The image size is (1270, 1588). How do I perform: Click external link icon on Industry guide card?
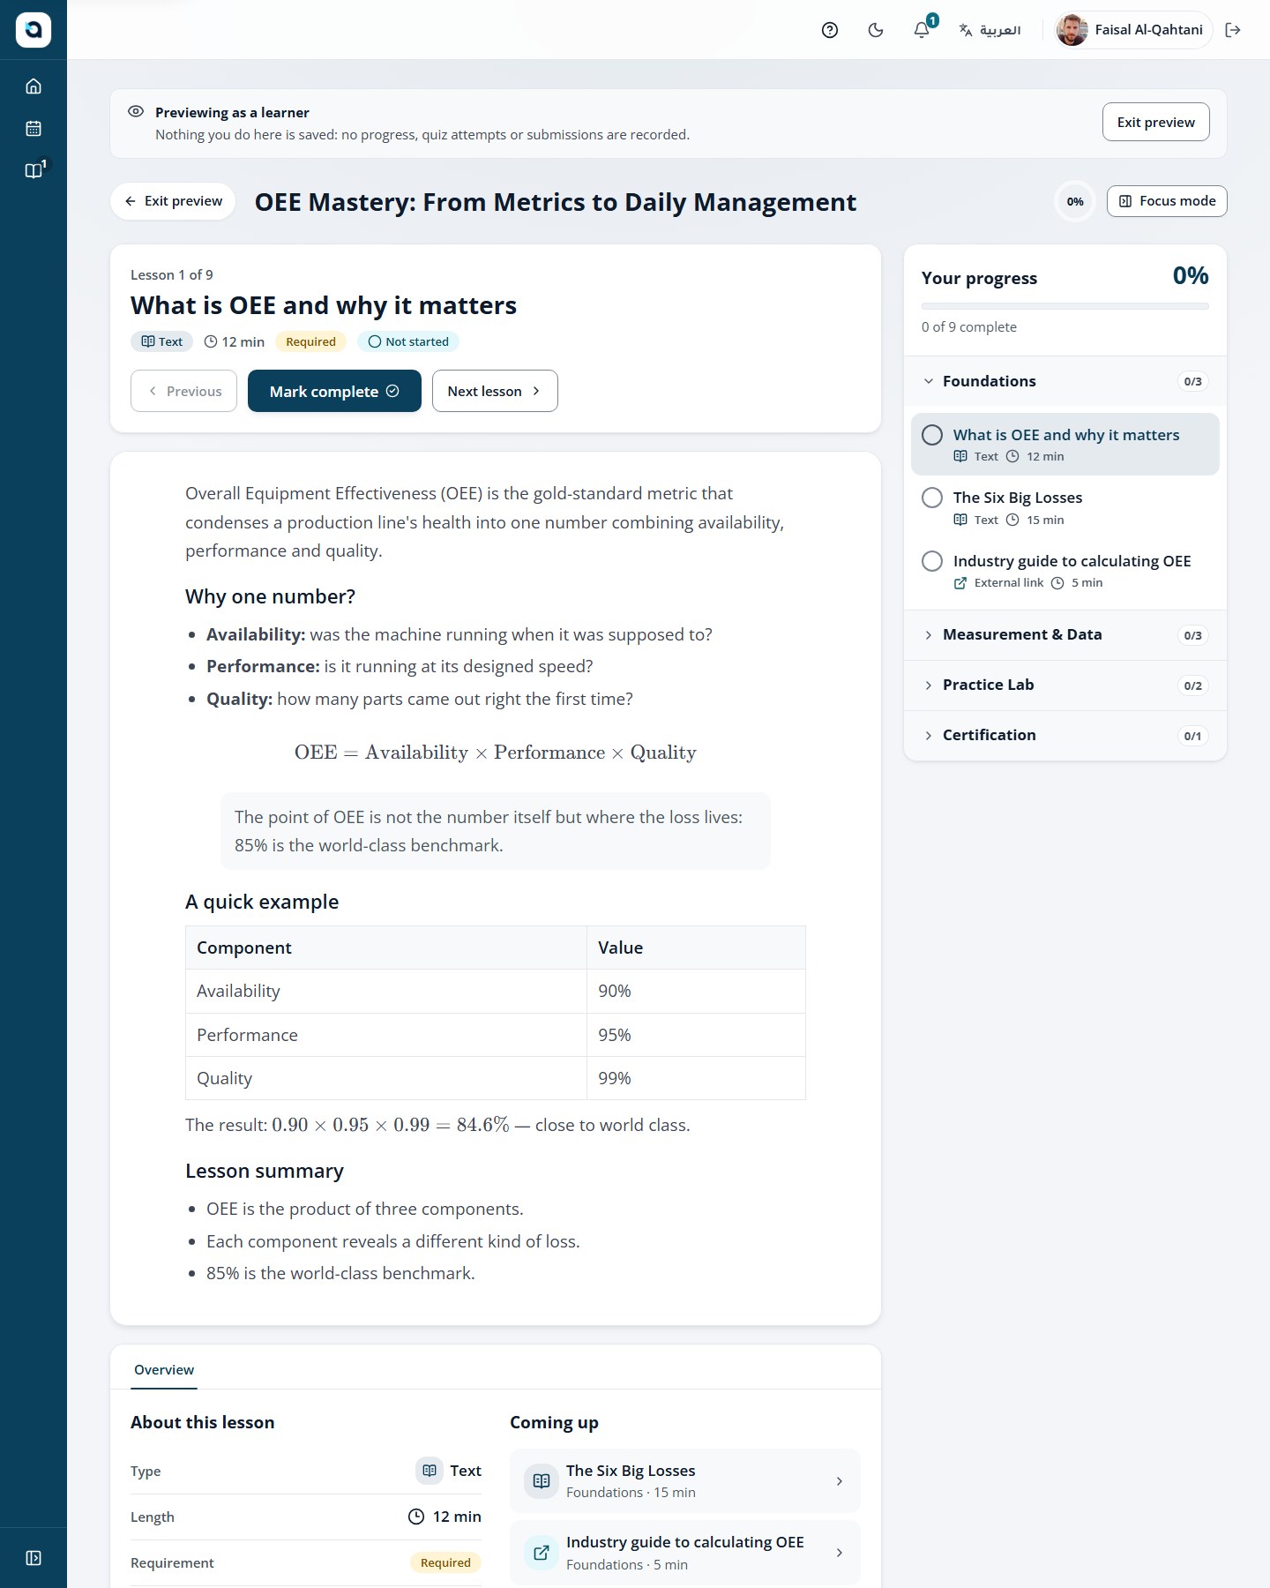(542, 1553)
